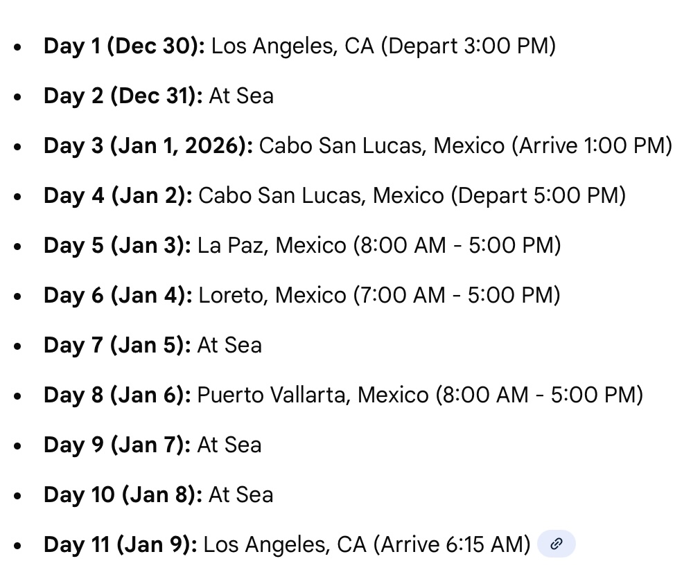
Task: Click "Cabo San Lucas, Mexico (Arrive 1:00 PM)" text
Action: 465,146
